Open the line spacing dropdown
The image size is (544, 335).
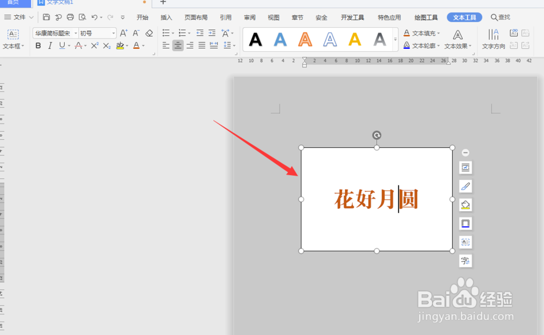pos(234,46)
